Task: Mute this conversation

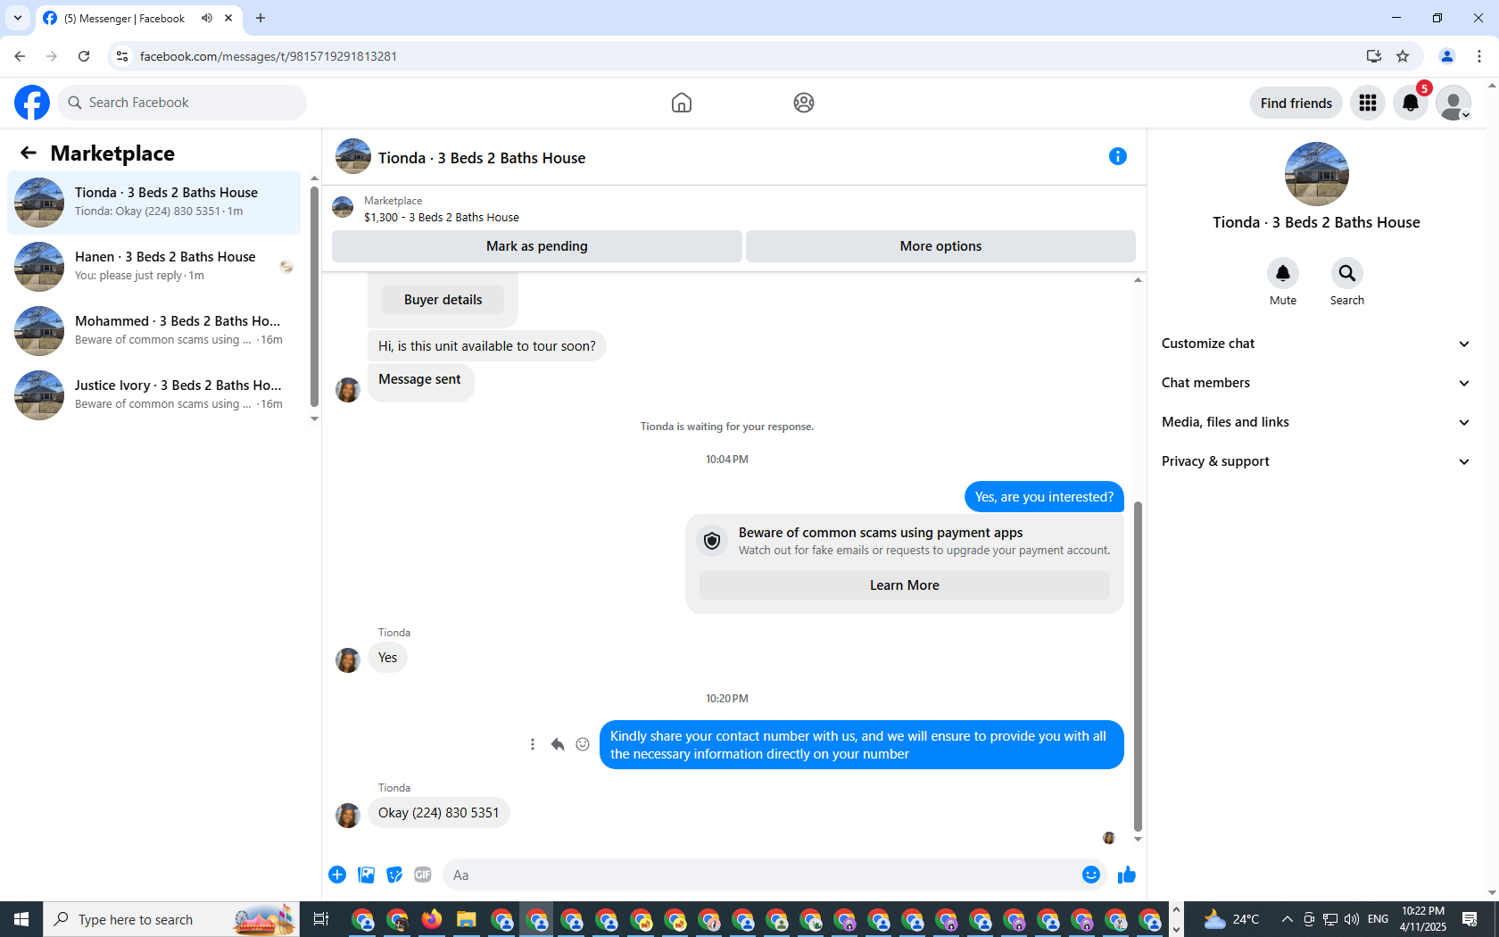Action: click(x=1283, y=273)
